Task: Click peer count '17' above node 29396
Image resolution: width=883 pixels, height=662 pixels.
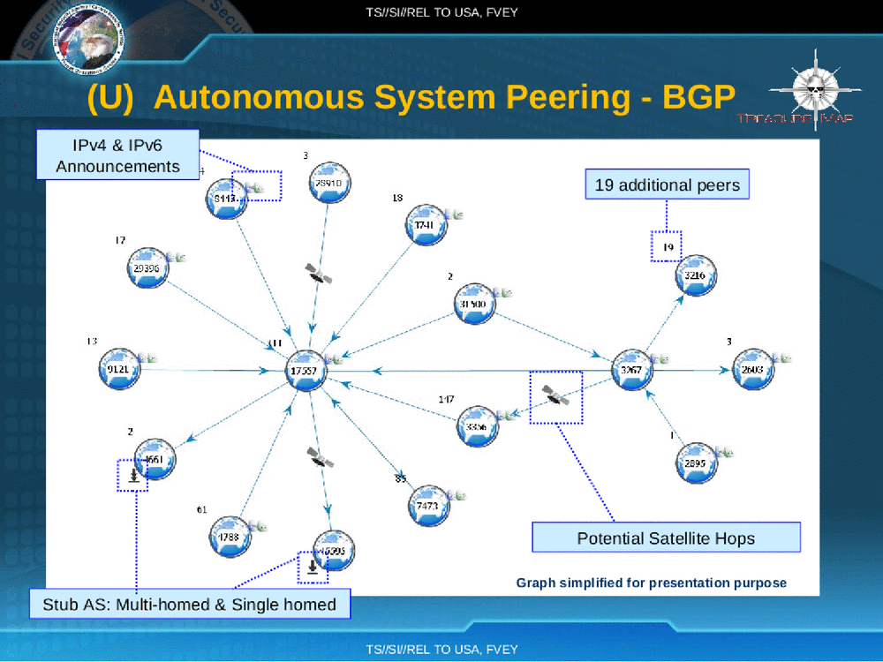Action: (120, 240)
